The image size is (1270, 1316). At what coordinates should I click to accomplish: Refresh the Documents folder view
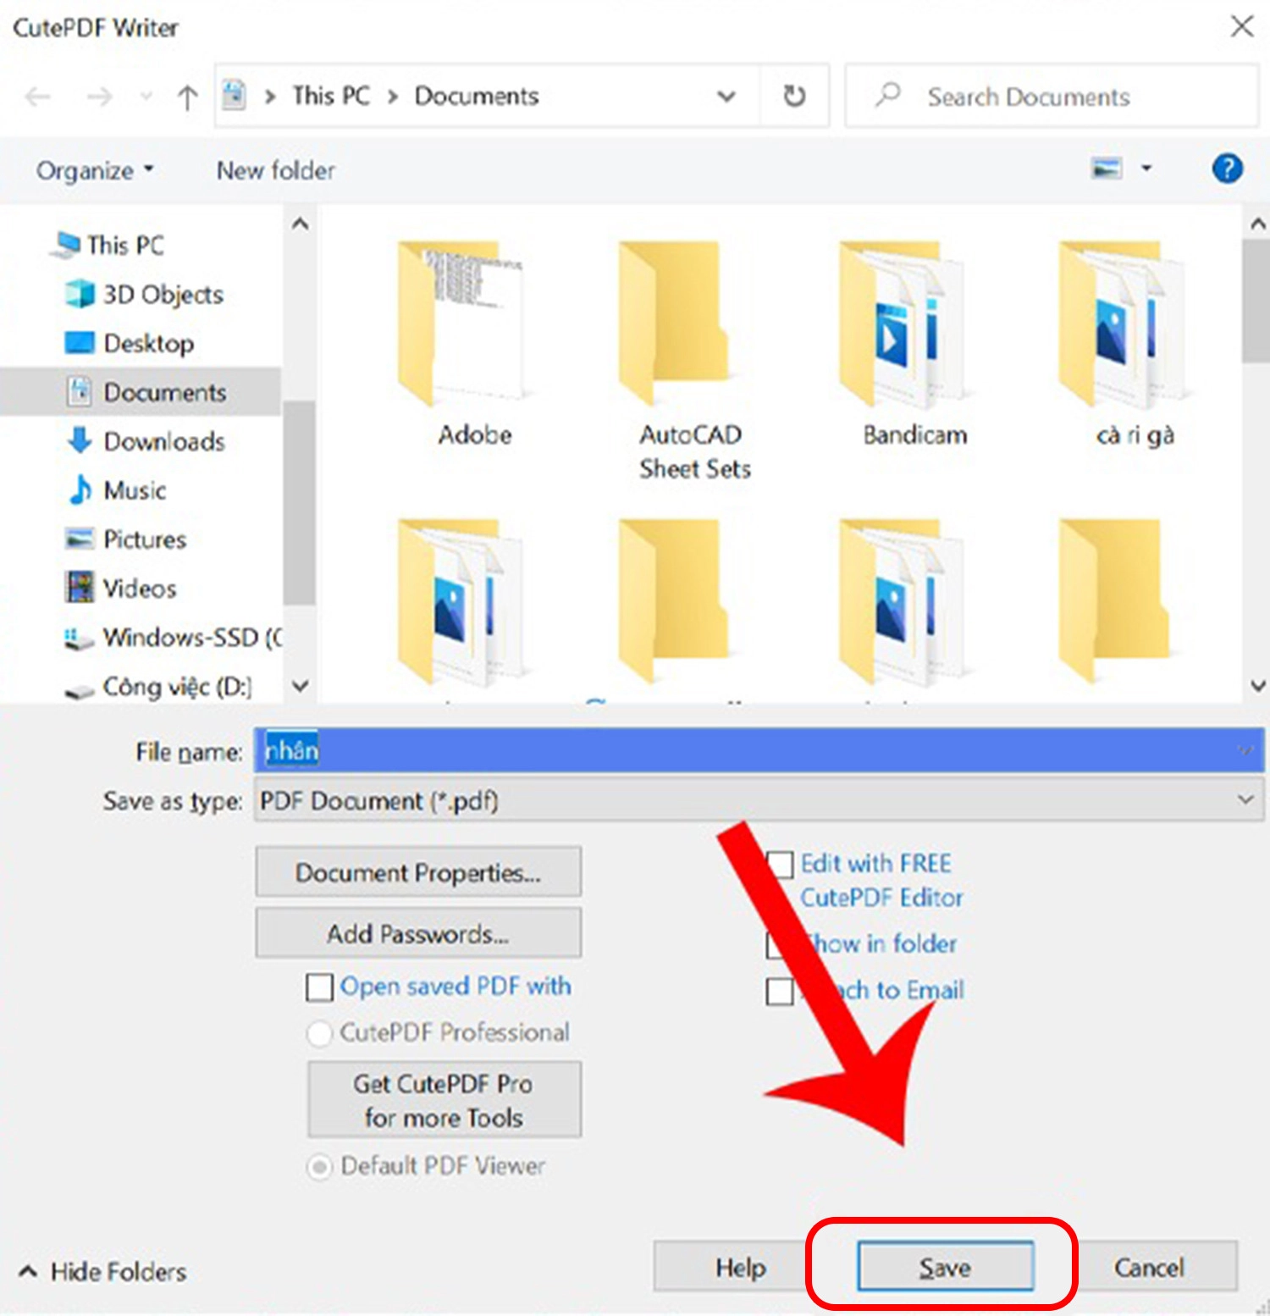tap(794, 96)
